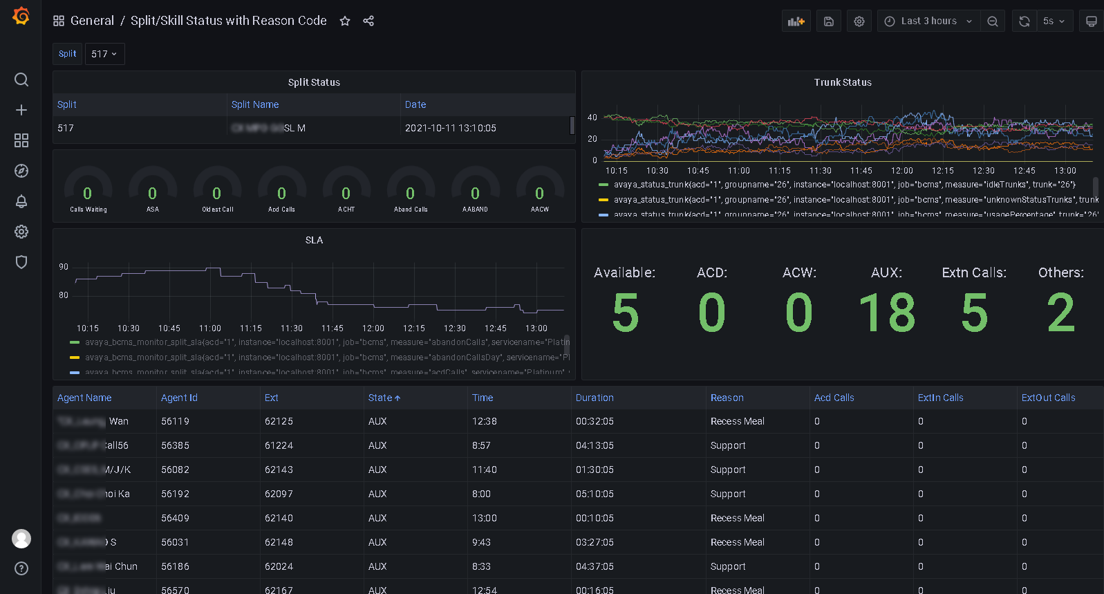The width and height of the screenshot is (1104, 594).
Task: Click the Add panel icon
Action: pyautogui.click(x=796, y=21)
